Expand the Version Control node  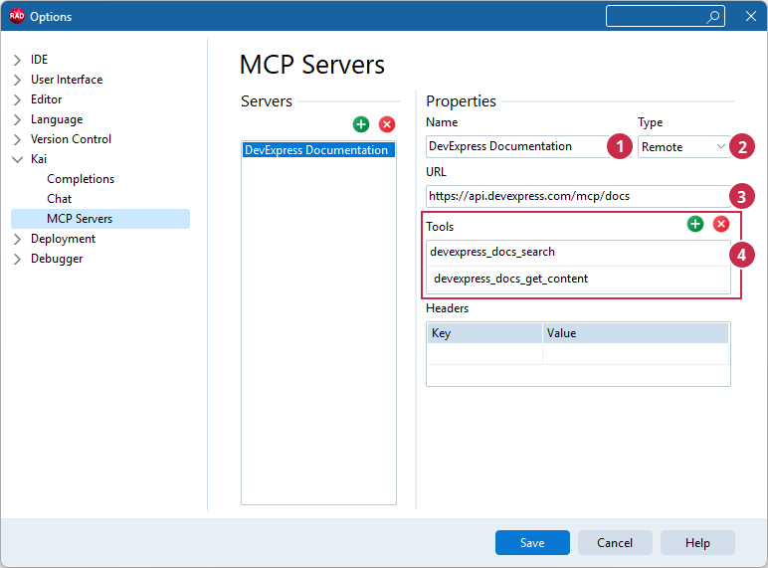18,139
